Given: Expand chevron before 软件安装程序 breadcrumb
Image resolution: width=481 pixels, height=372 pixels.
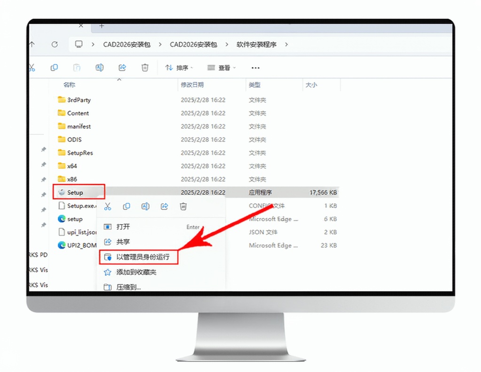Looking at the screenshot, I should point(227,45).
